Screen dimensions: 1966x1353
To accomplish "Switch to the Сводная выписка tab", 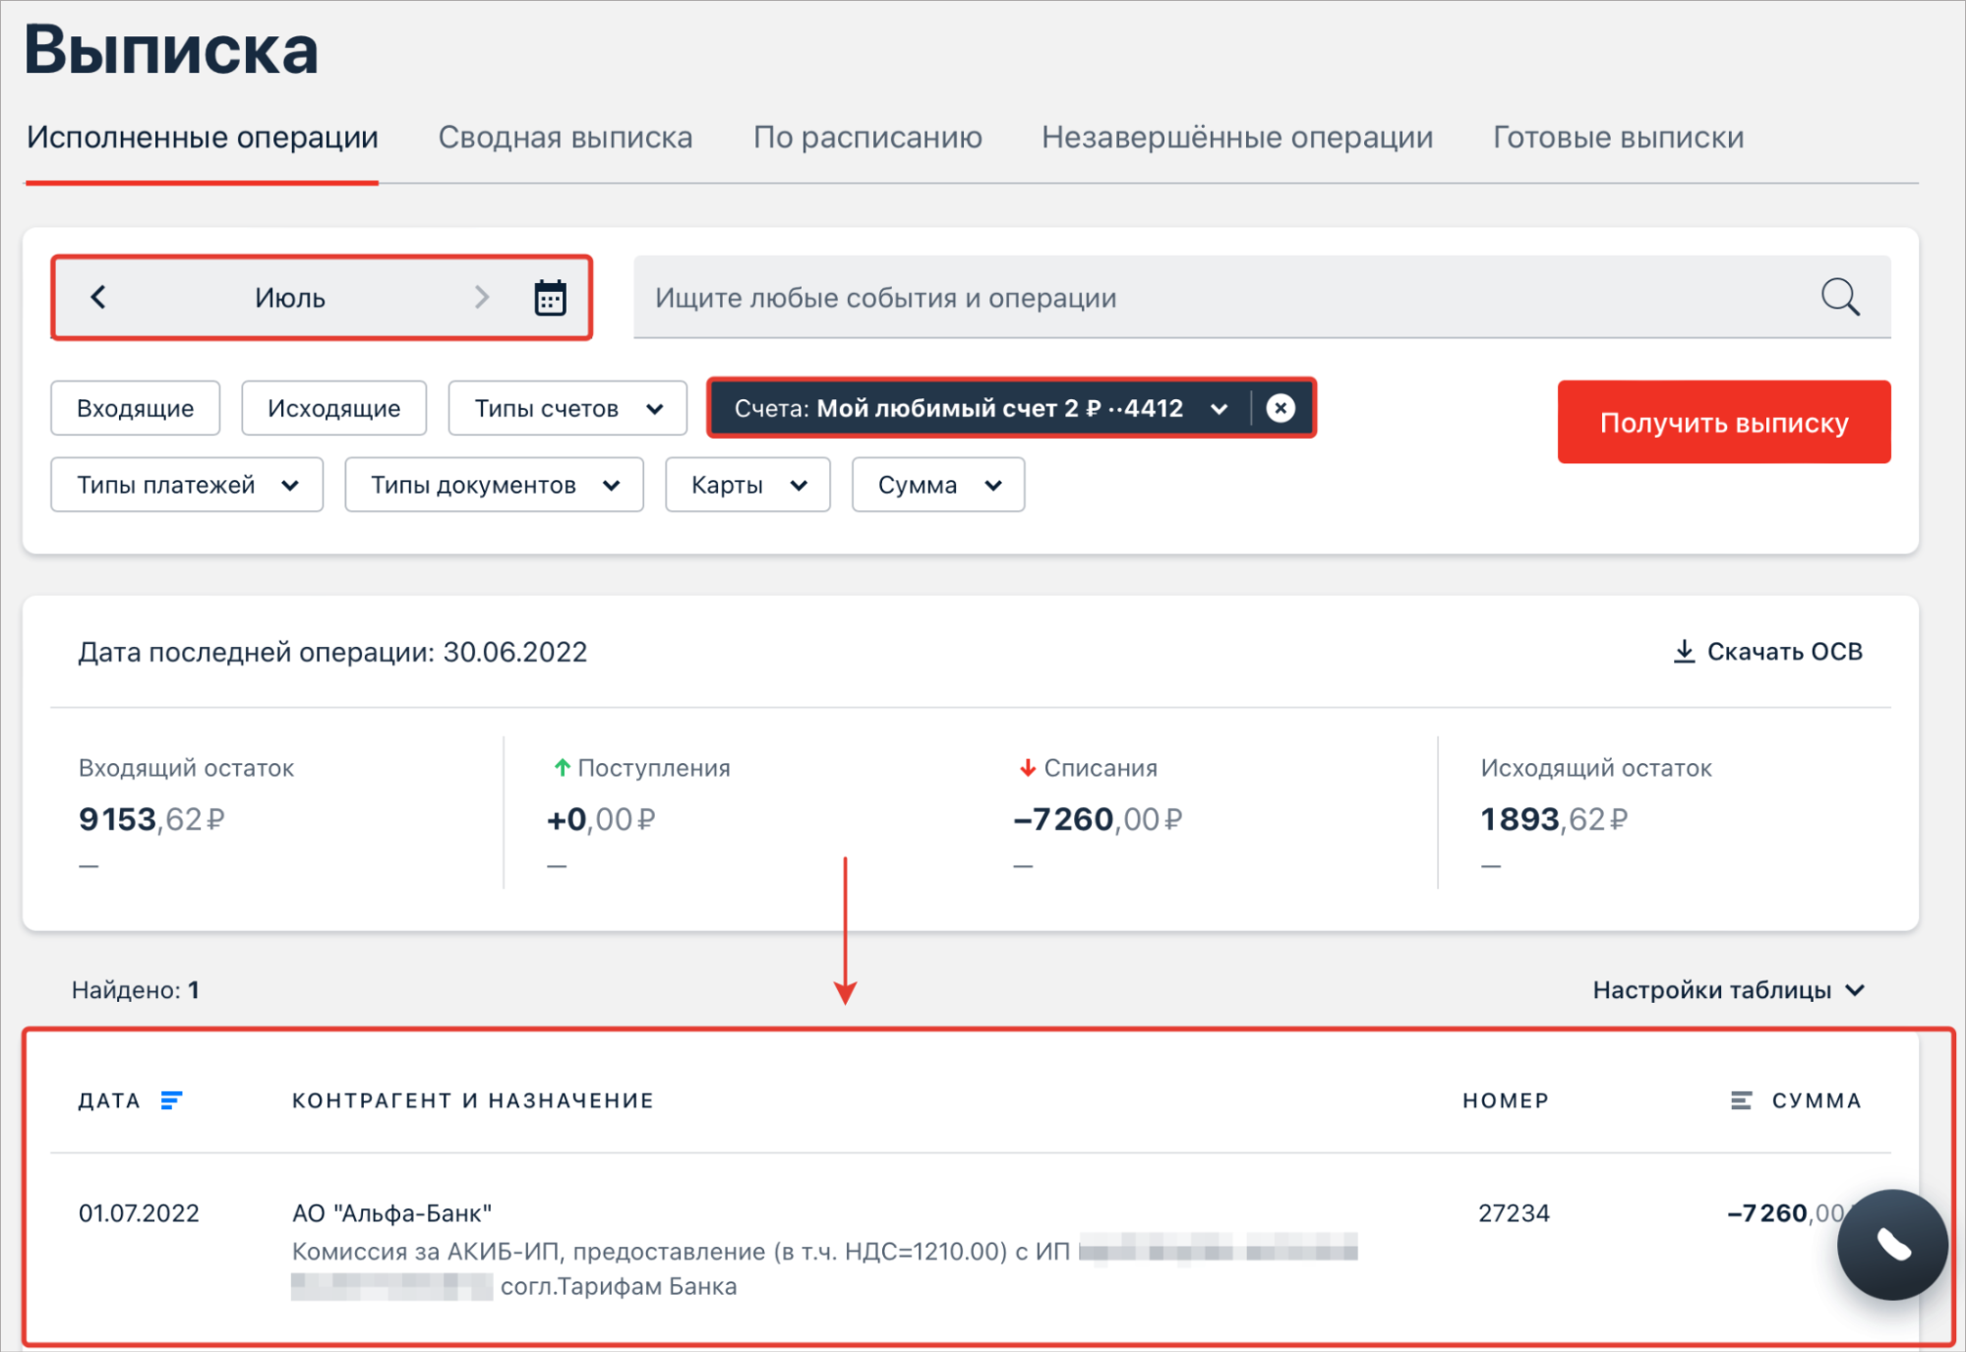I will click(565, 138).
